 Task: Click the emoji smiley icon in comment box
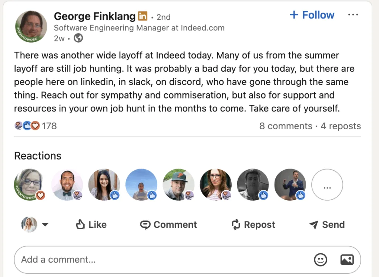(x=321, y=260)
